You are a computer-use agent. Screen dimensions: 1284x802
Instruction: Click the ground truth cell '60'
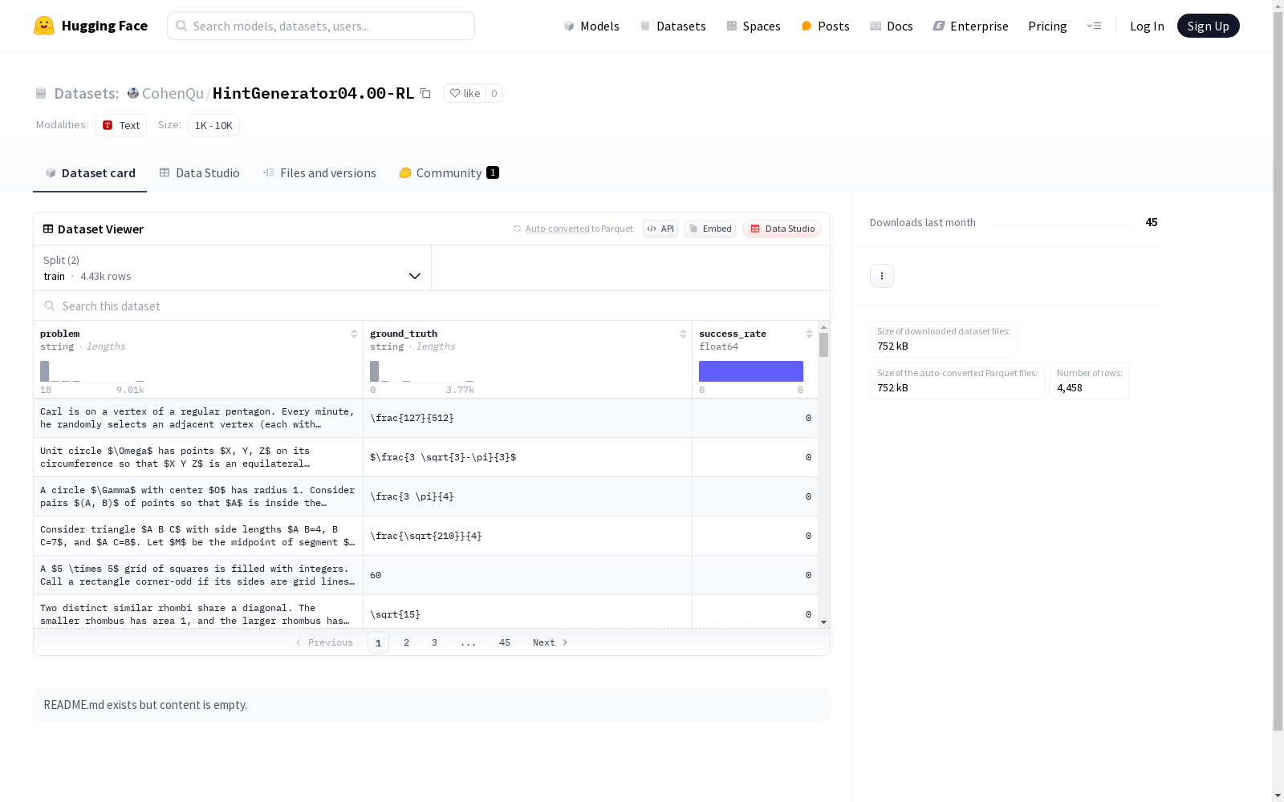(527, 575)
